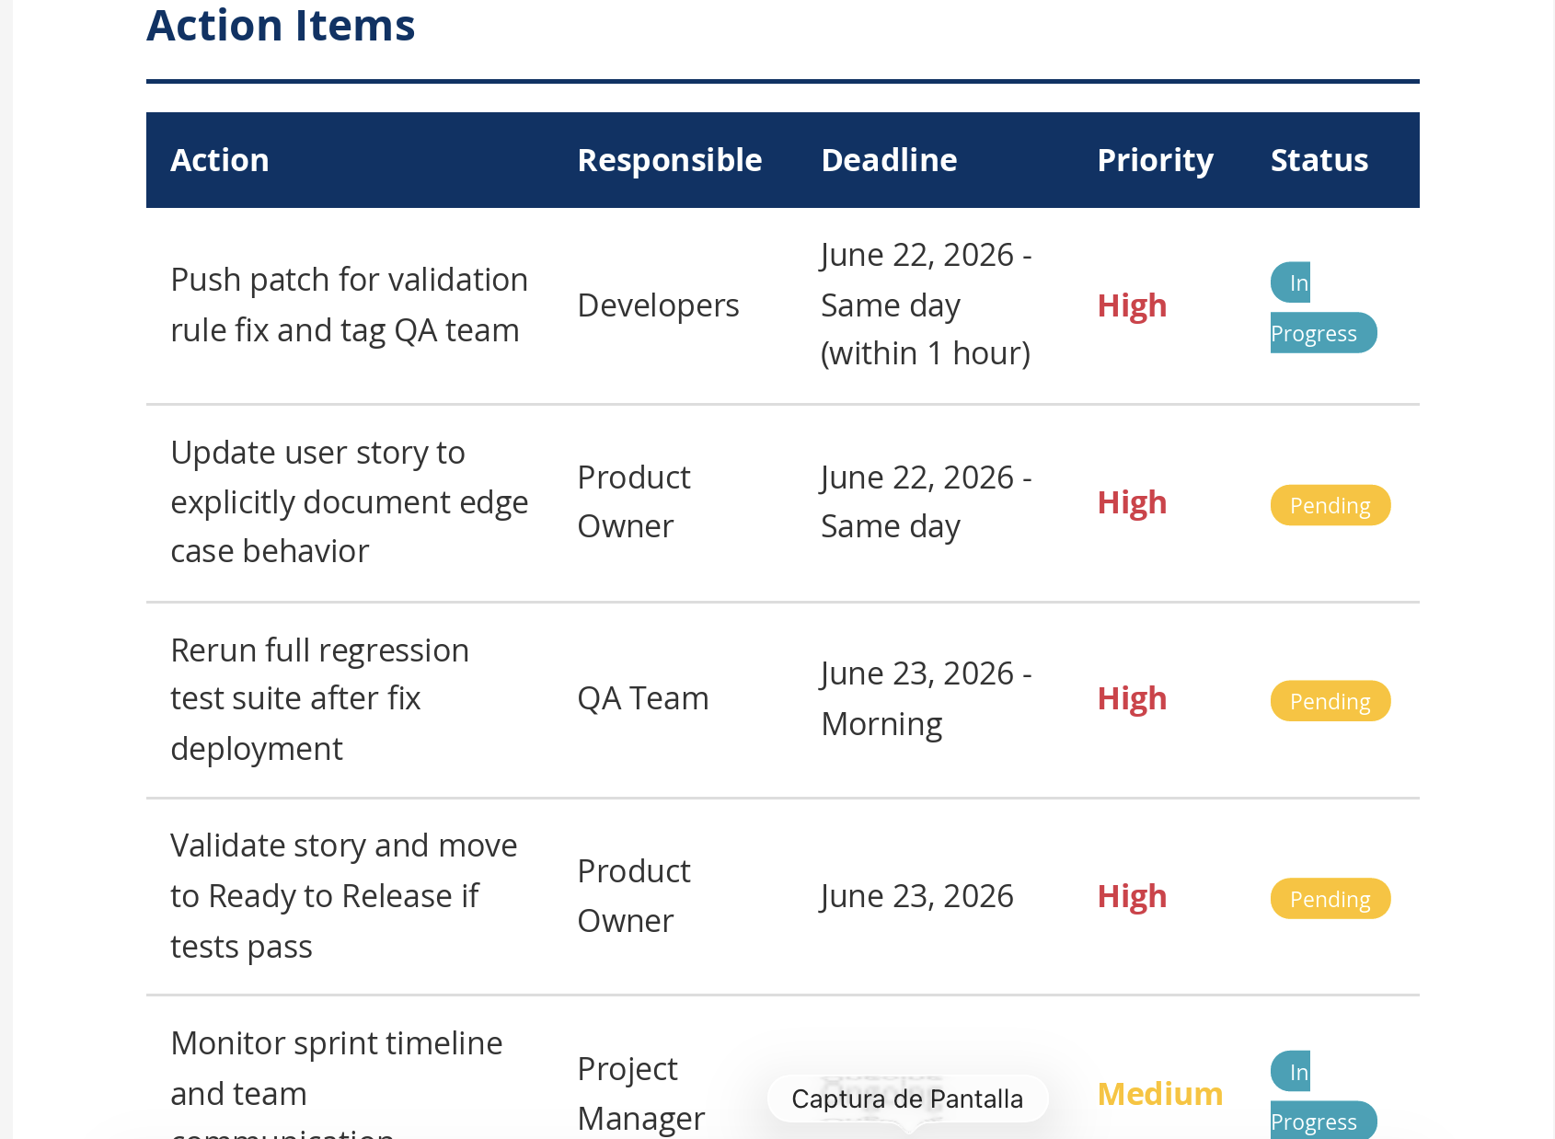Click the Status column header
Screen dimensions: 1555x1139
[x=1319, y=160]
